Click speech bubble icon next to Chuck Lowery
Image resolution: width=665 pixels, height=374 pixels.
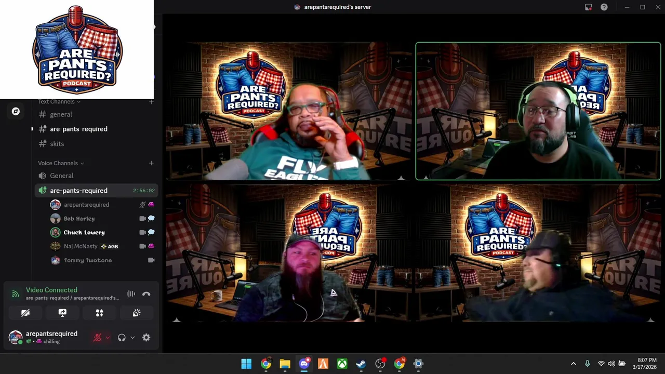point(151,232)
